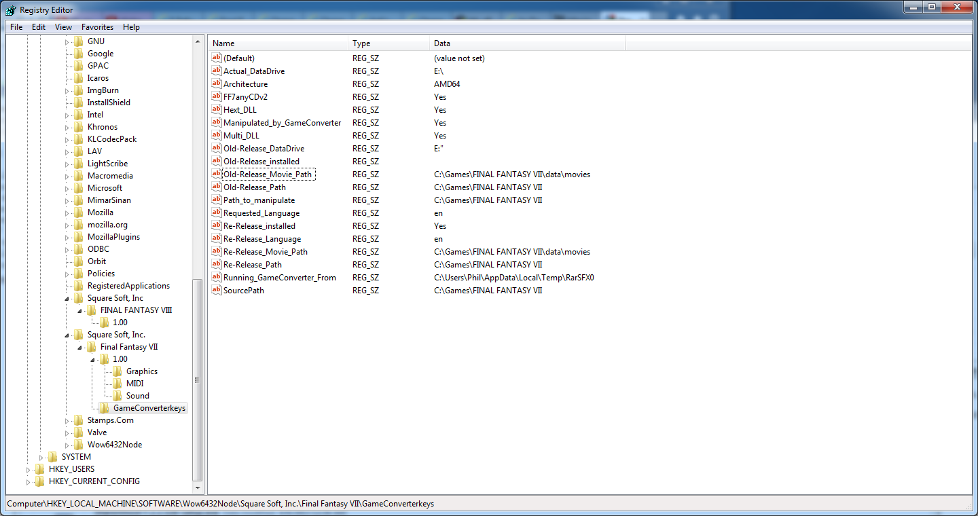Open the File menu
Image resolution: width=978 pixels, height=516 pixels.
pos(16,27)
